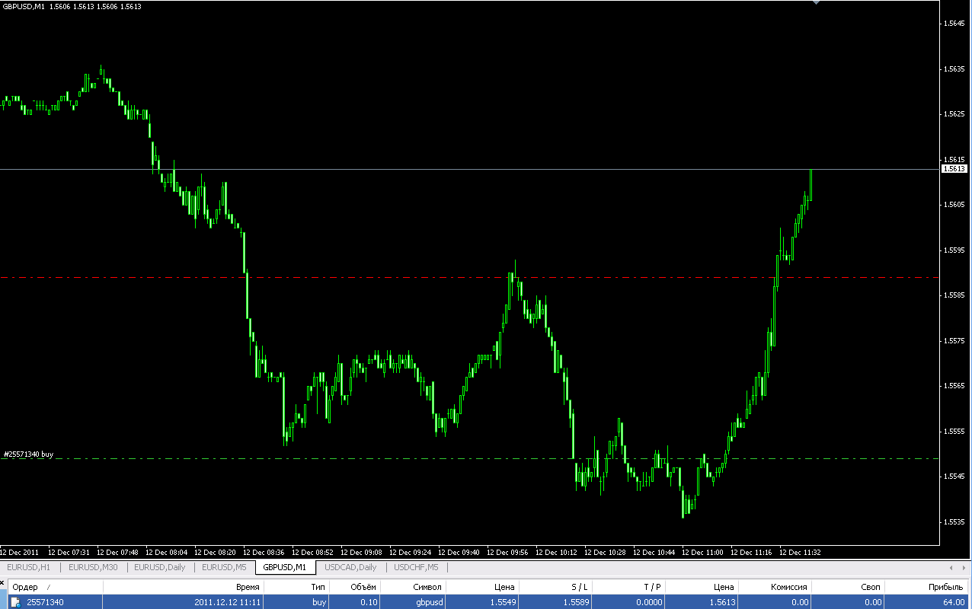Sort by the Время column header
This screenshot has height=609, width=972.
pos(183,587)
